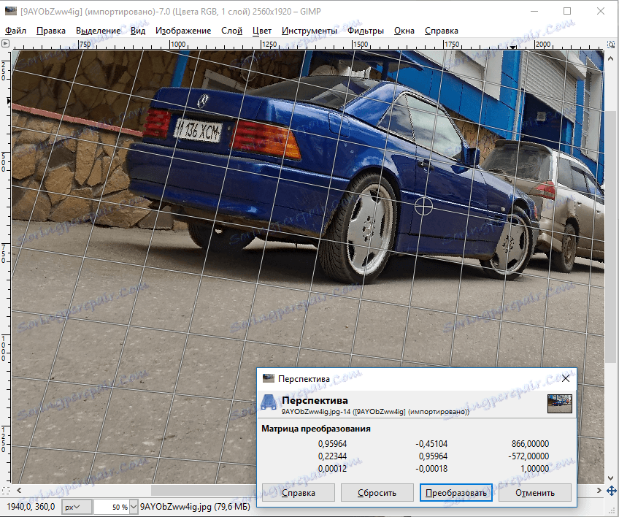Click the vertical scrollbar down arrow
The width and height of the screenshot is (619, 517).
coord(610,478)
